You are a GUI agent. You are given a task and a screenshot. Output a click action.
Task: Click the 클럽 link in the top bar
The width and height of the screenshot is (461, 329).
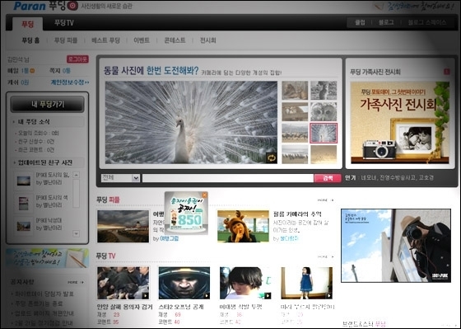360,22
